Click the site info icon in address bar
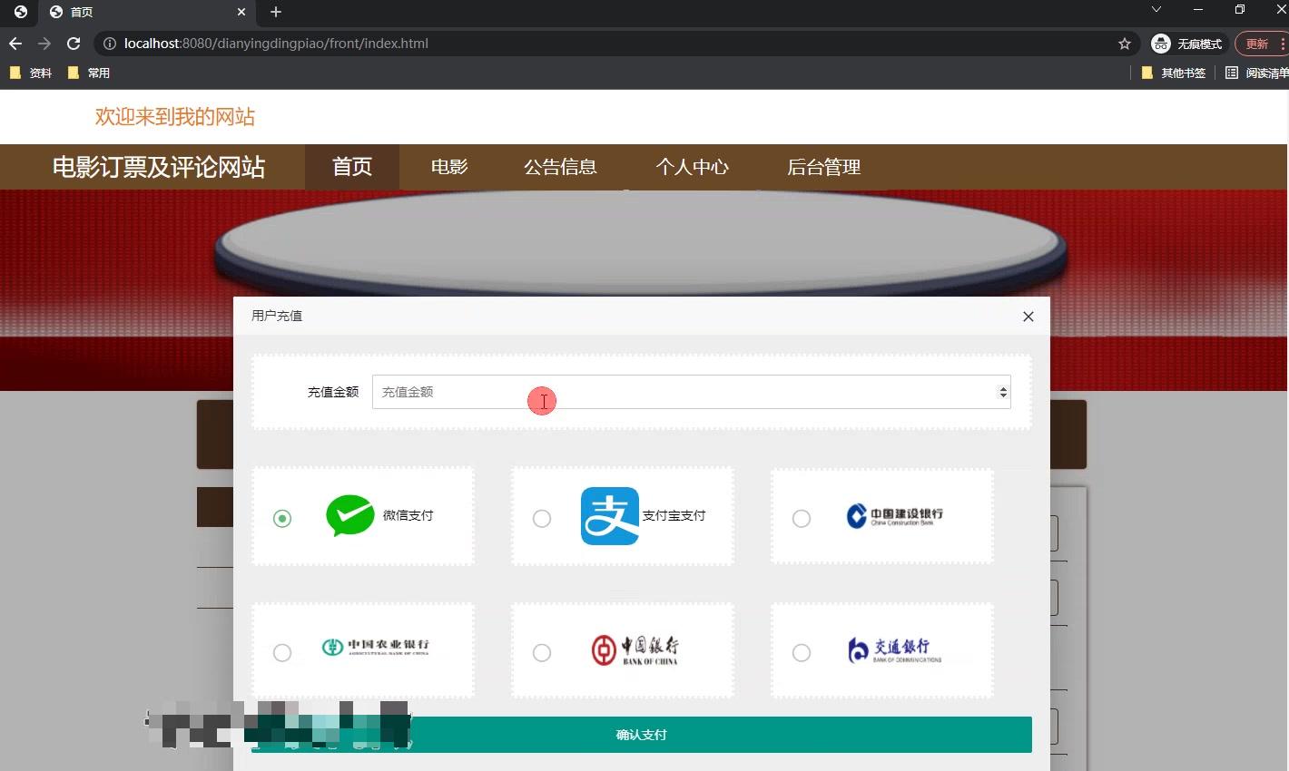Image resolution: width=1289 pixels, height=771 pixels. click(110, 44)
